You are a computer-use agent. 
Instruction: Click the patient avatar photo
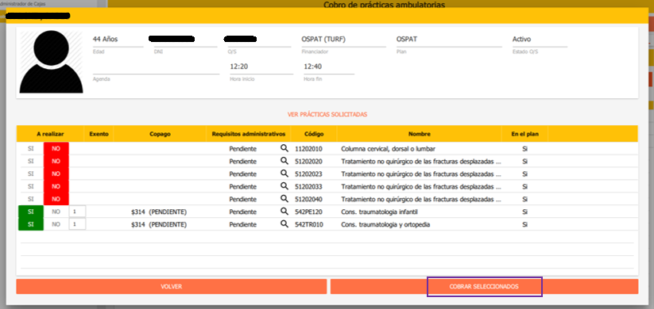click(x=52, y=62)
